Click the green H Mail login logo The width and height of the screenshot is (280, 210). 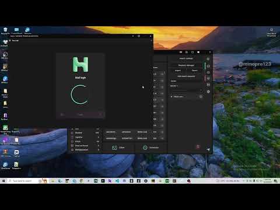pyautogui.click(x=80, y=64)
